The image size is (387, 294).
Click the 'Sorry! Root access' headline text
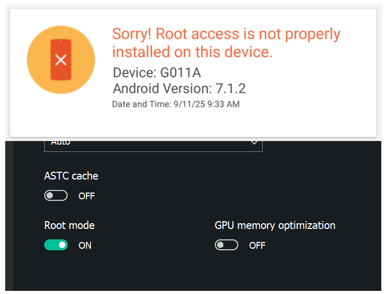226,43
